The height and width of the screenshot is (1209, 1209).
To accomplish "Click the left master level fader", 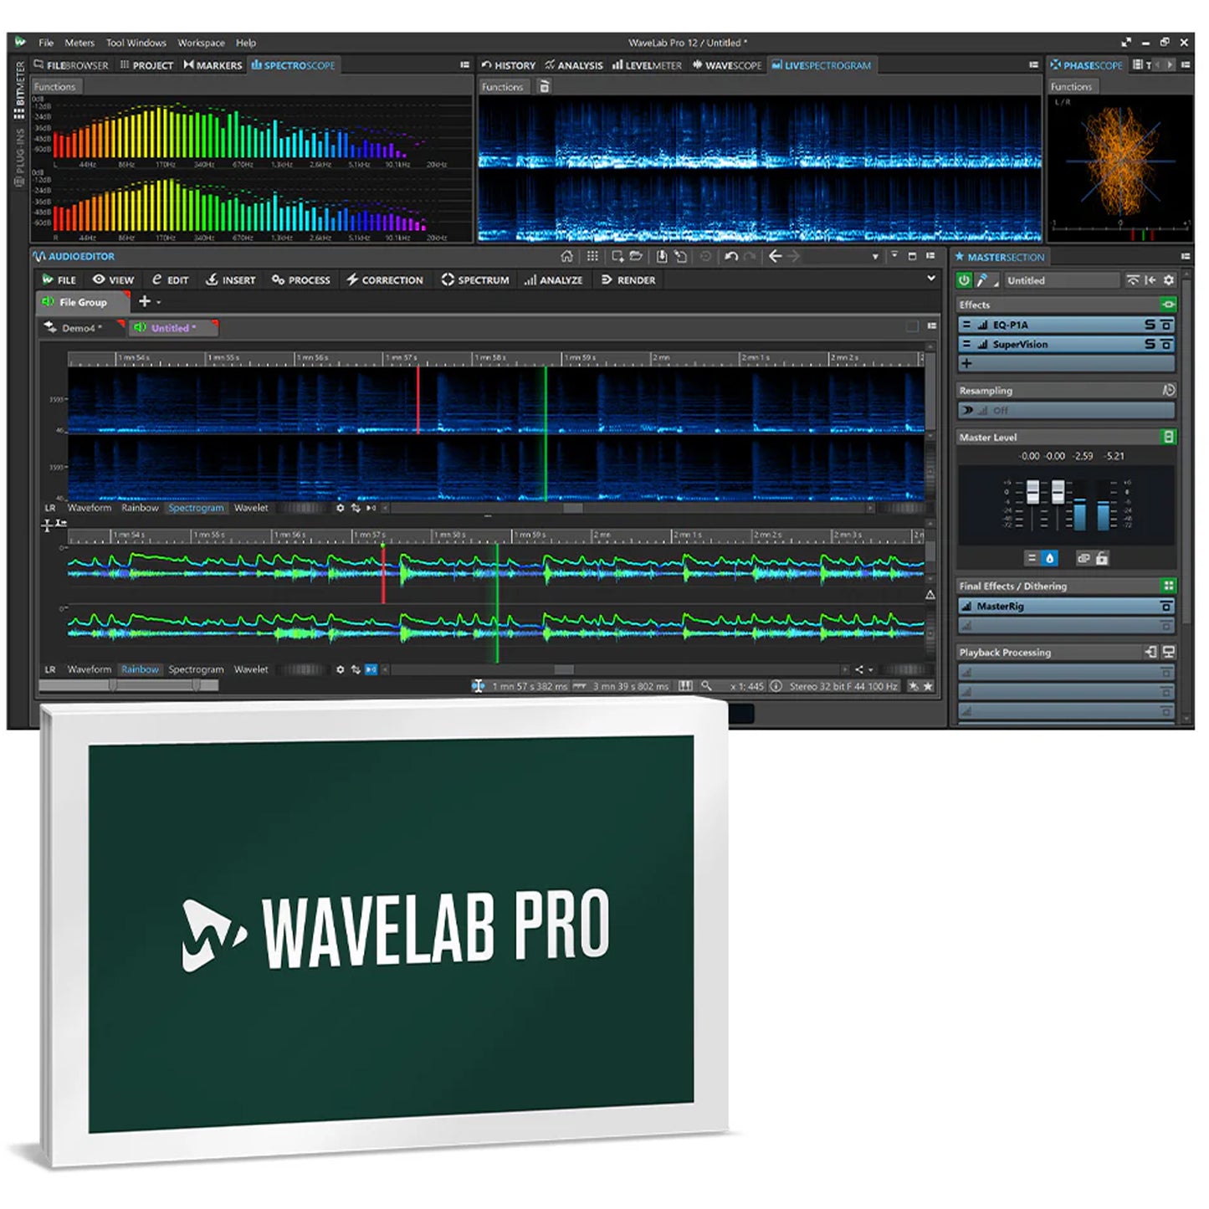I will click(1032, 492).
